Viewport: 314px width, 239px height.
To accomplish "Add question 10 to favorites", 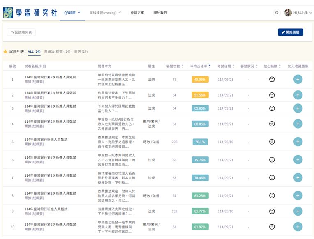I will click(x=298, y=227).
